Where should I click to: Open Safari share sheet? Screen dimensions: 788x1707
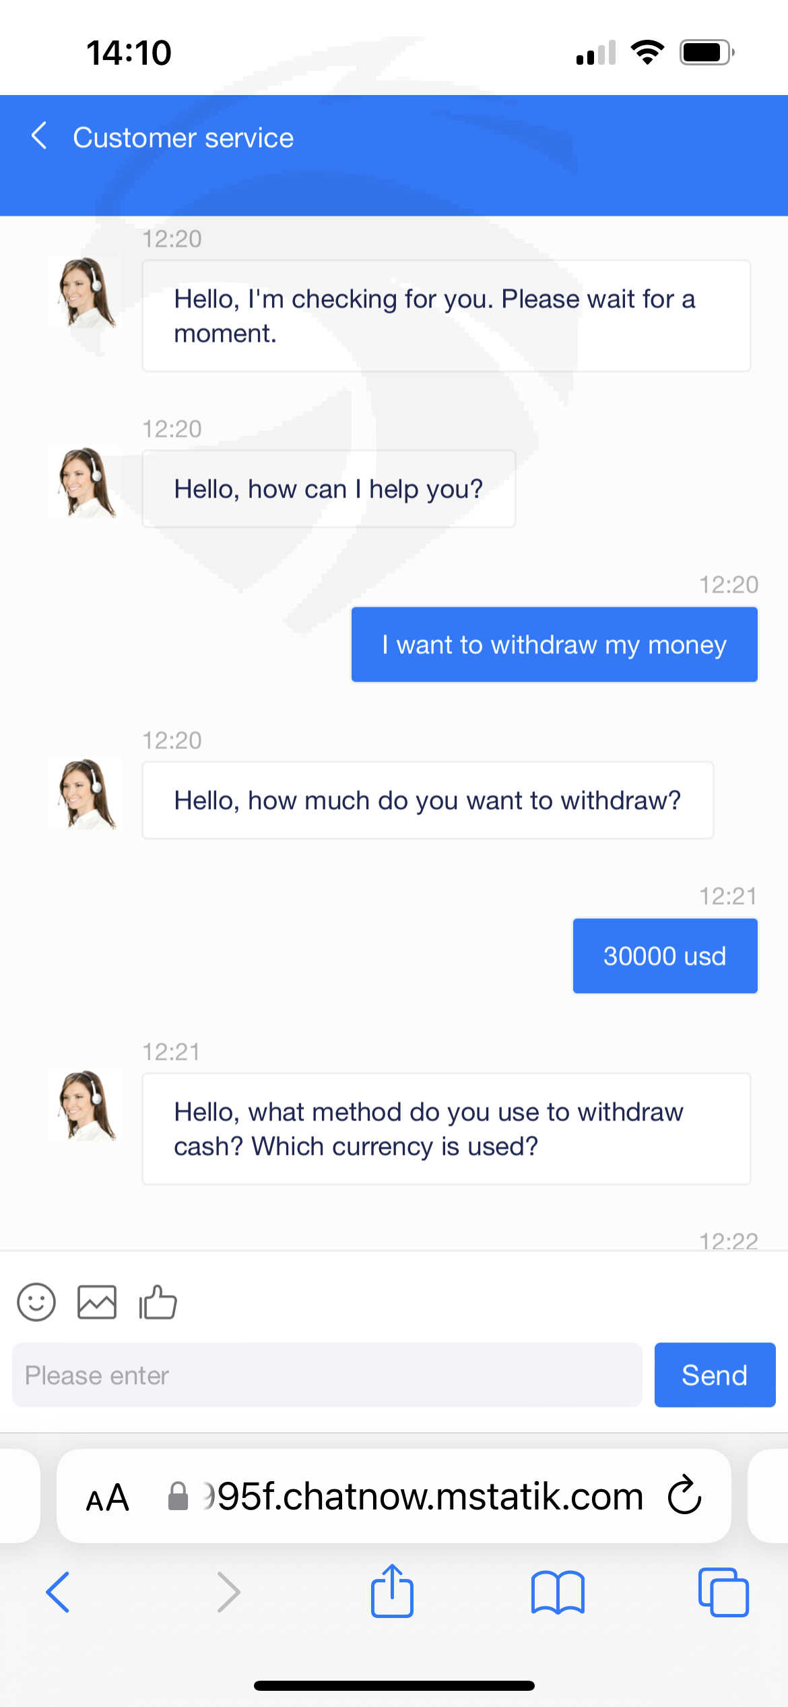coord(392,1591)
